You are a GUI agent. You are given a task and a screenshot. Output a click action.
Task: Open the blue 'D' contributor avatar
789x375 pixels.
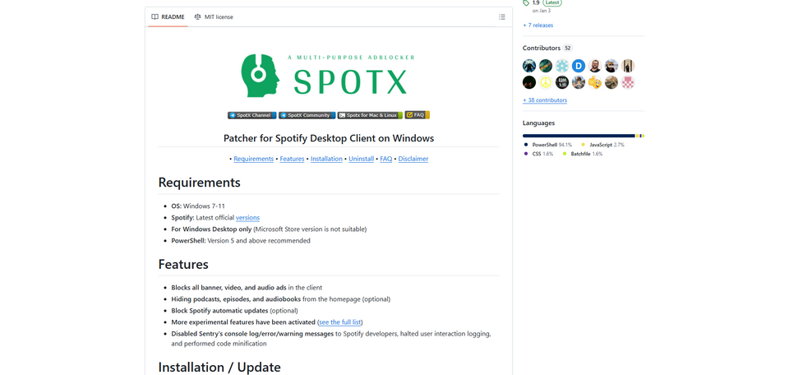coord(579,66)
